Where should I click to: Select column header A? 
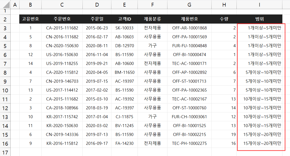coord(15,5)
